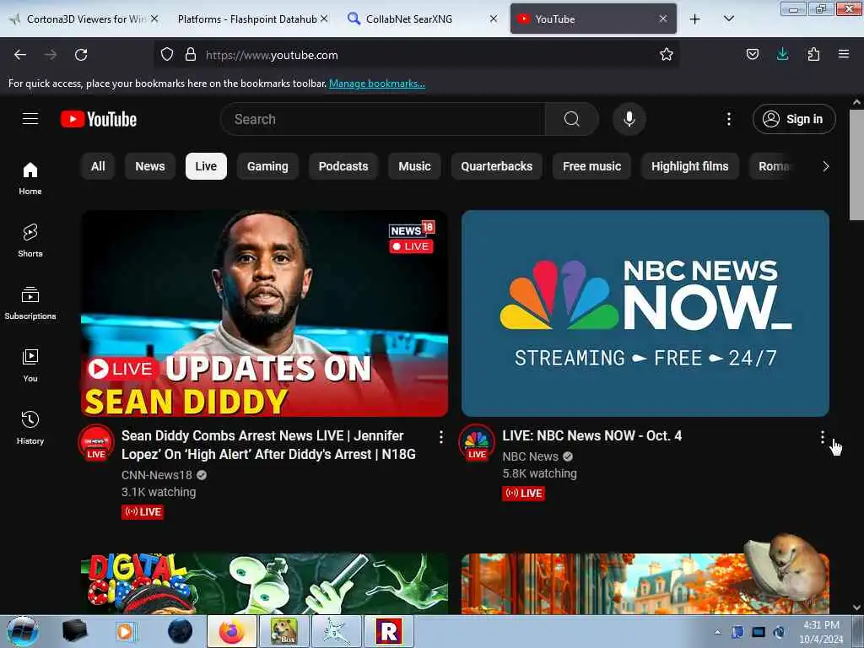Image resolution: width=864 pixels, height=648 pixels.
Task: Select the All category chip
Action: pos(98,166)
